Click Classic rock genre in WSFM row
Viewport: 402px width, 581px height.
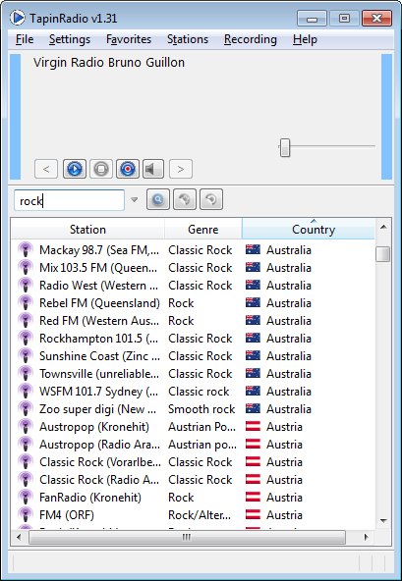[199, 392]
